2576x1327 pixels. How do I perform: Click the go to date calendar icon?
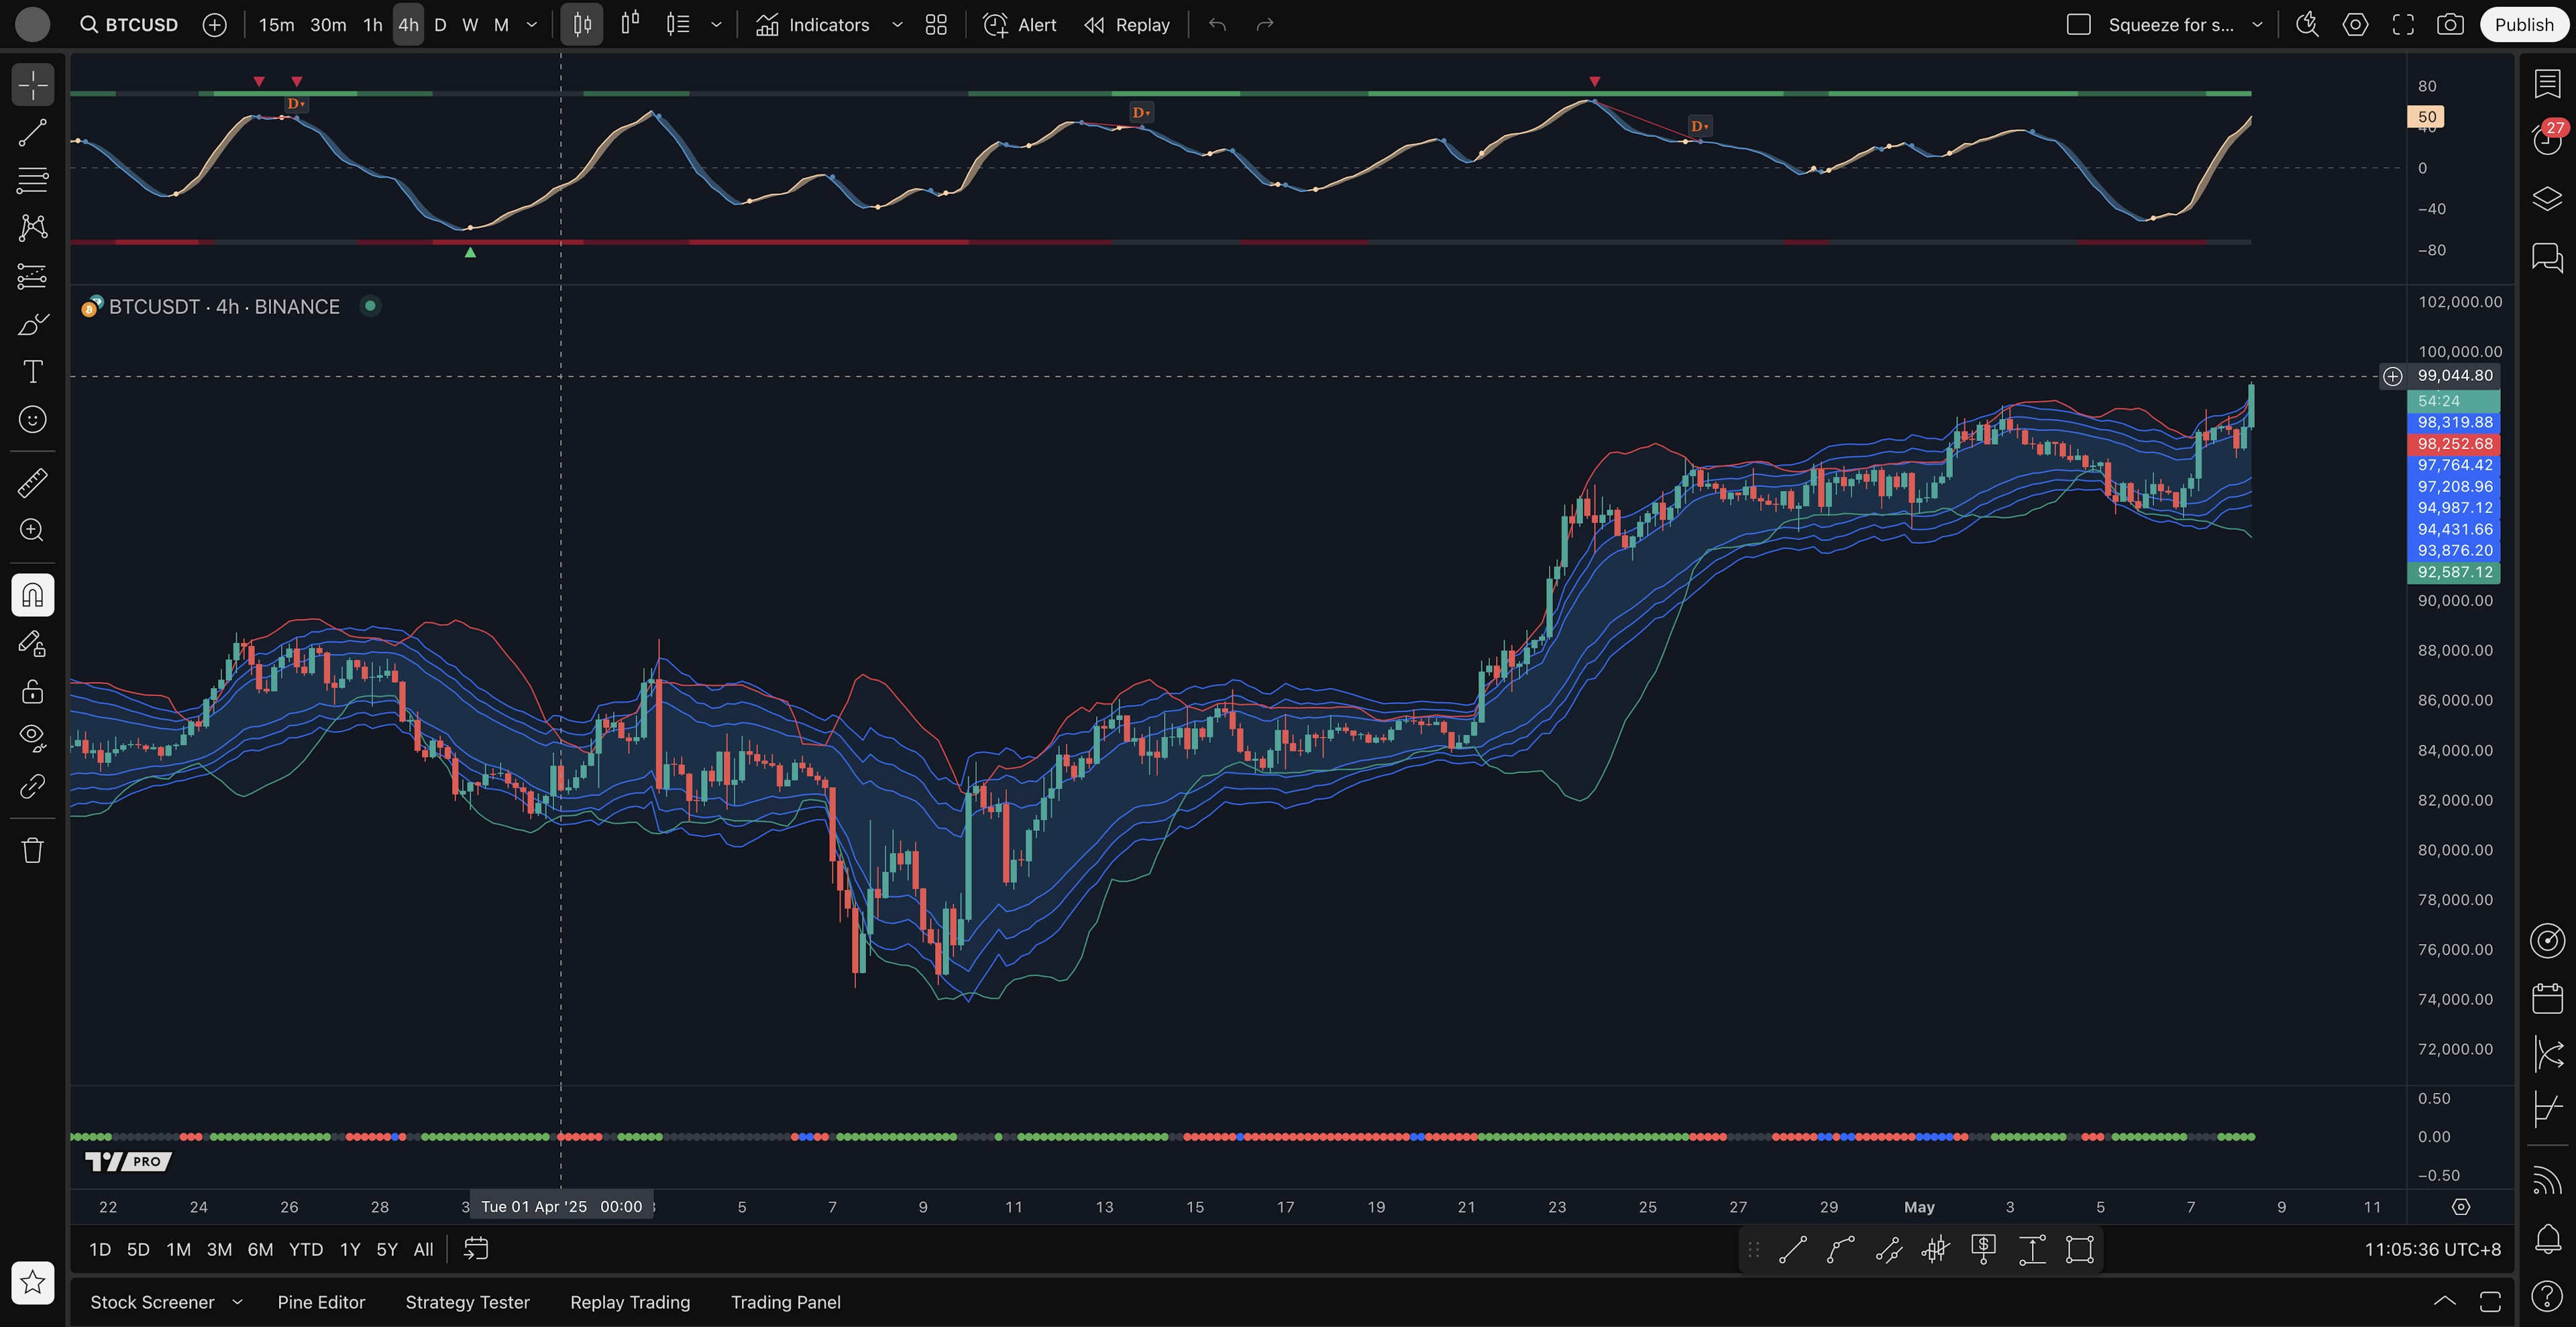tap(476, 1249)
